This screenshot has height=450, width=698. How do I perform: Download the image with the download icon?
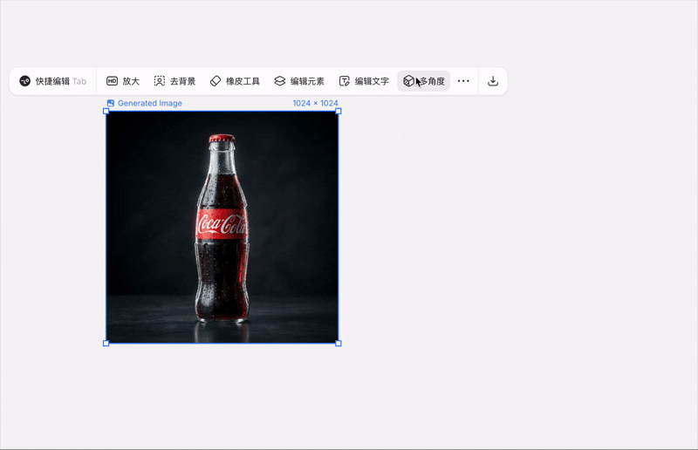(x=493, y=81)
